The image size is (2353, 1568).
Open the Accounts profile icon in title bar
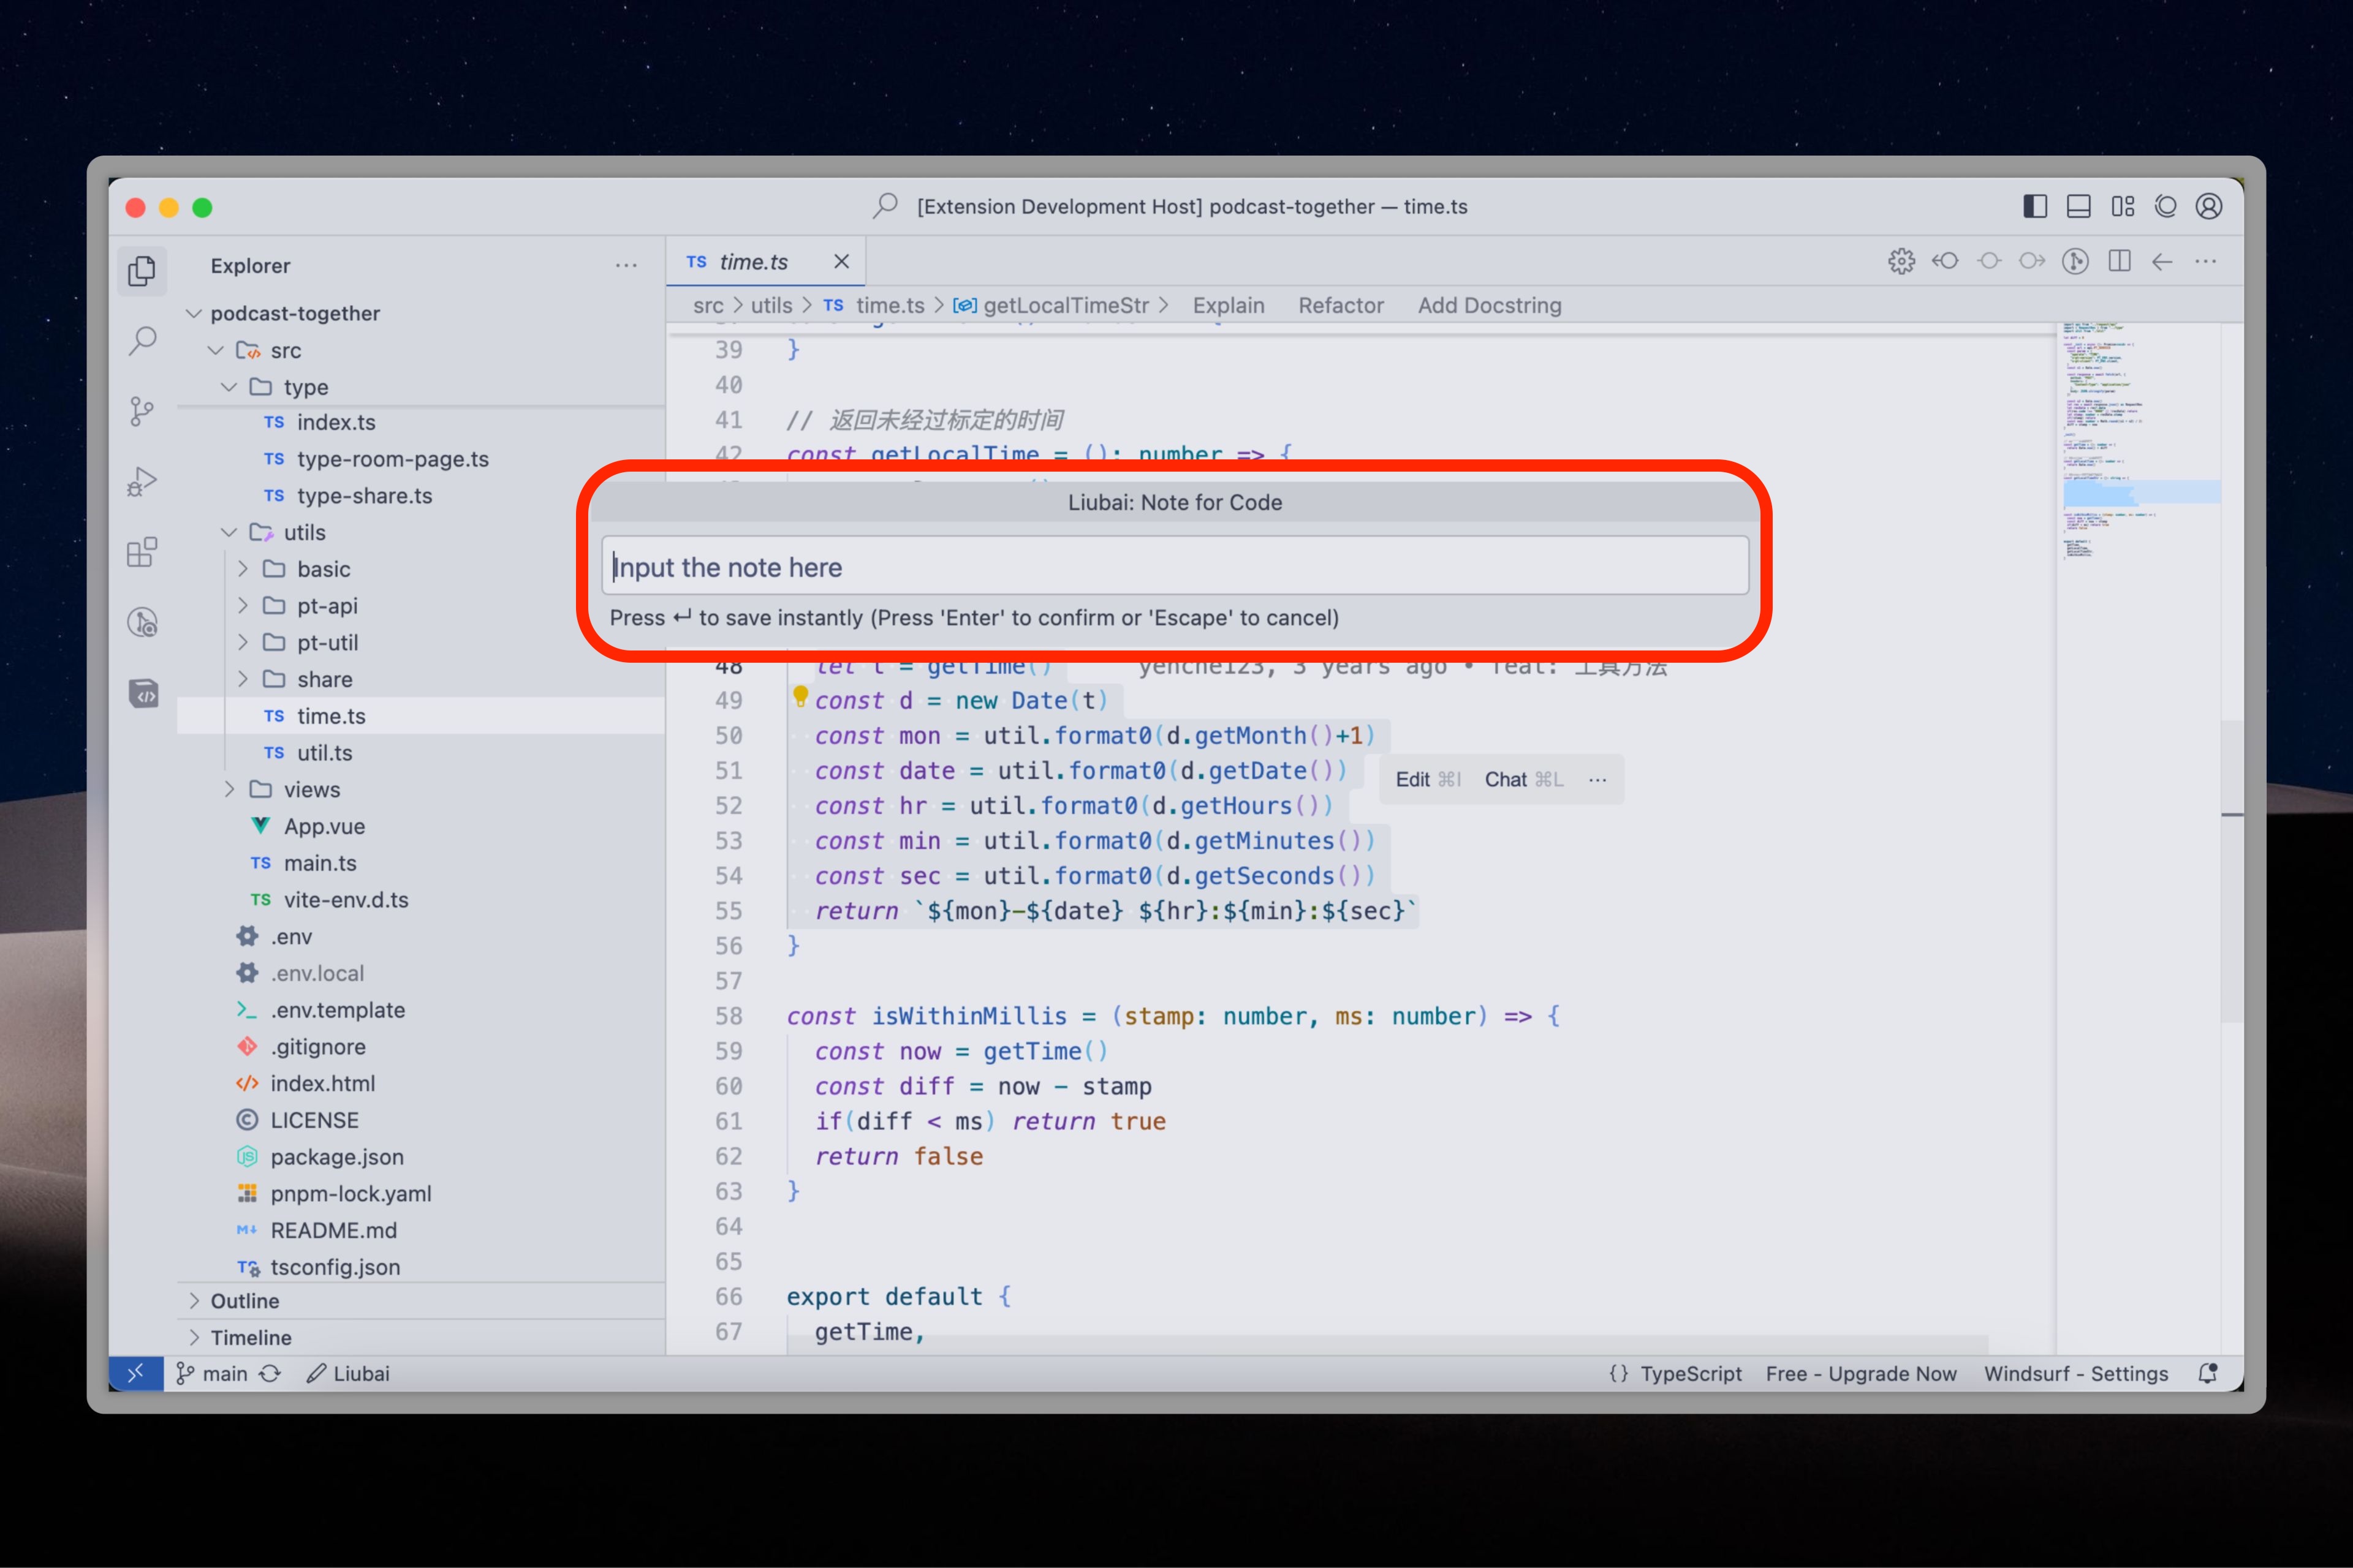pyautogui.click(x=2209, y=207)
